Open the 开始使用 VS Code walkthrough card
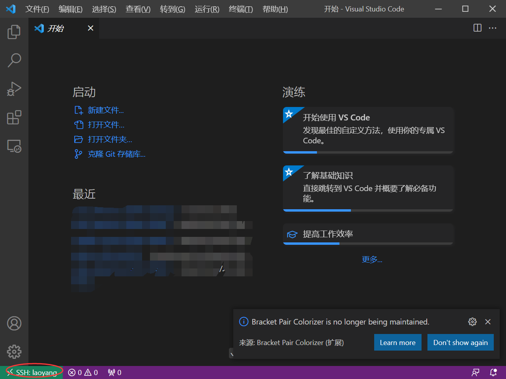Image resolution: width=506 pixels, height=379 pixels. (368, 130)
